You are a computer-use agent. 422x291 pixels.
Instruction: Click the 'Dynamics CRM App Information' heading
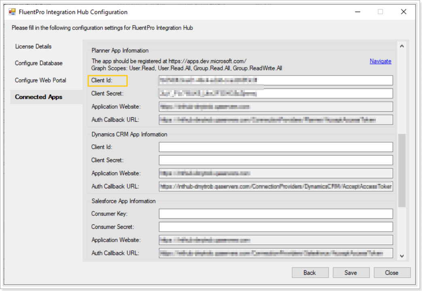click(x=129, y=135)
